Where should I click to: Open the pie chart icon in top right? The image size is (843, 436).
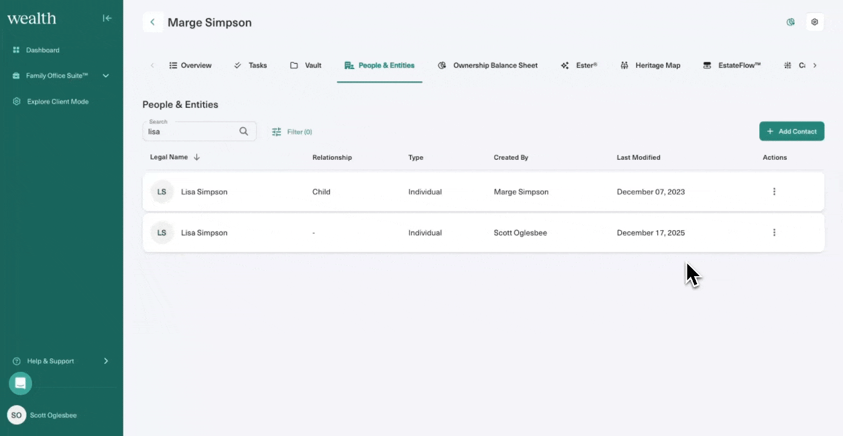[790, 22]
